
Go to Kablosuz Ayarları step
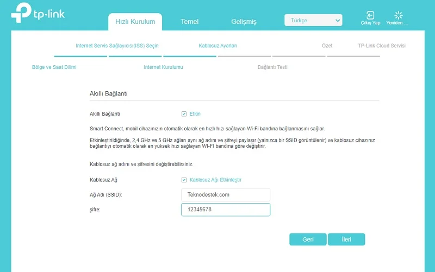point(218,46)
